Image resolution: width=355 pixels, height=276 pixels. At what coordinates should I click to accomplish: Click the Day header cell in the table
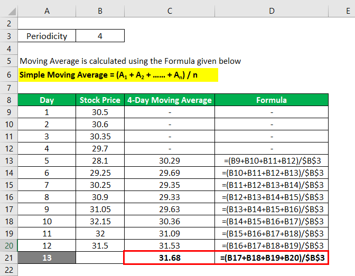point(46,100)
